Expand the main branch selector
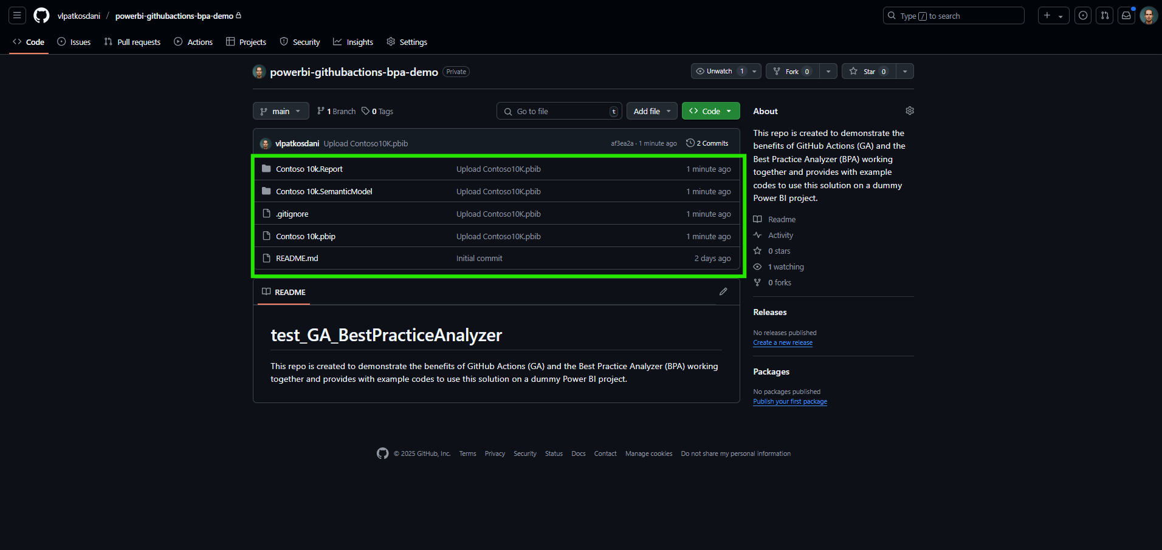 click(x=280, y=111)
